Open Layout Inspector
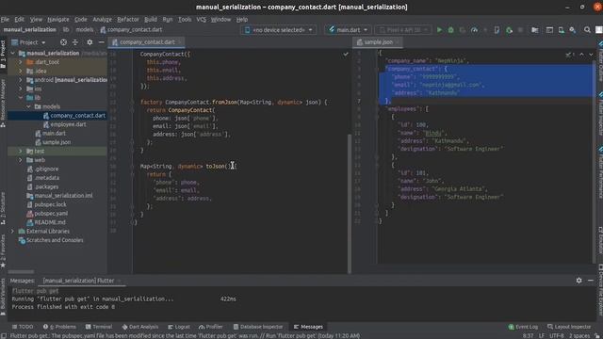The height and width of the screenshot is (339, 603). (x=569, y=327)
